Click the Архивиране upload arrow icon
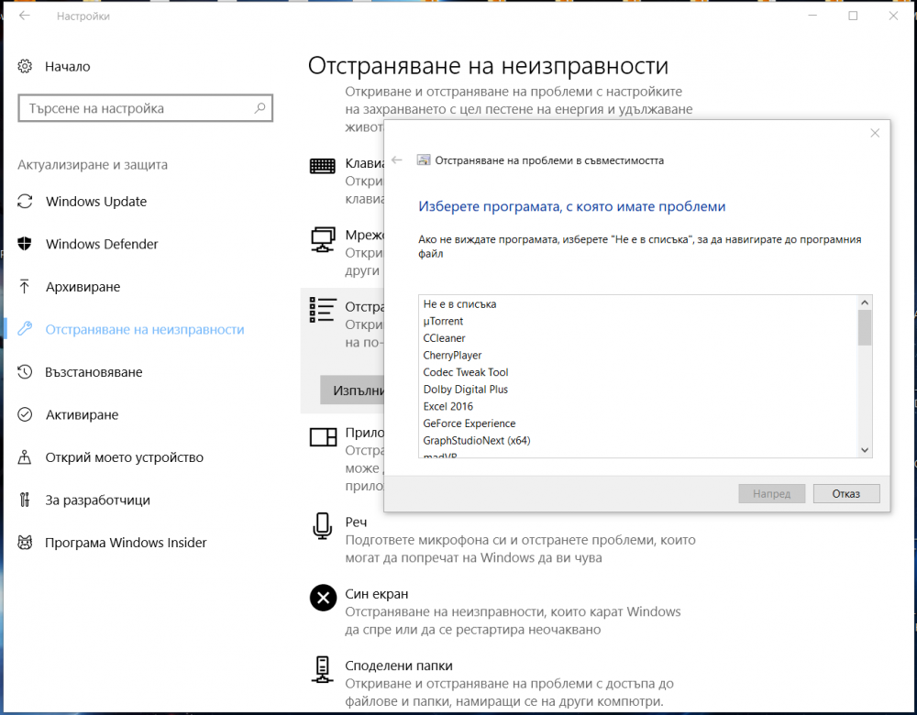917x715 pixels. [25, 287]
